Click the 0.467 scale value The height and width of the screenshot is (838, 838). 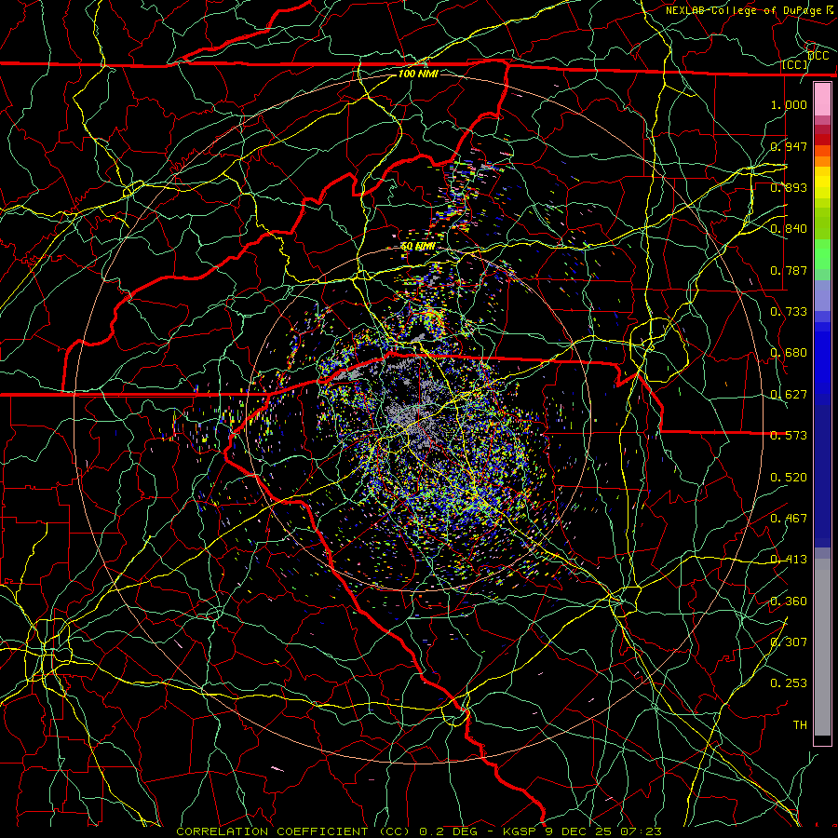[x=789, y=519]
